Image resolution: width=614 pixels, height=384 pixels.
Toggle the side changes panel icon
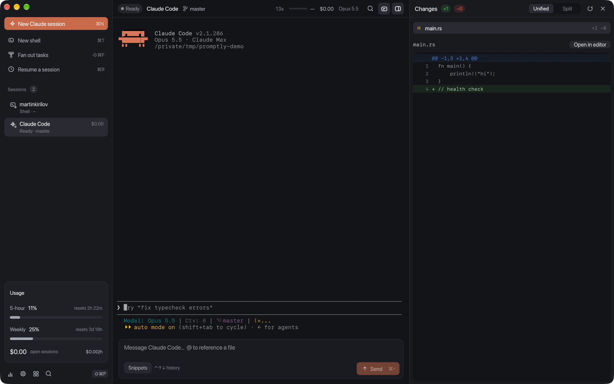pyautogui.click(x=398, y=9)
